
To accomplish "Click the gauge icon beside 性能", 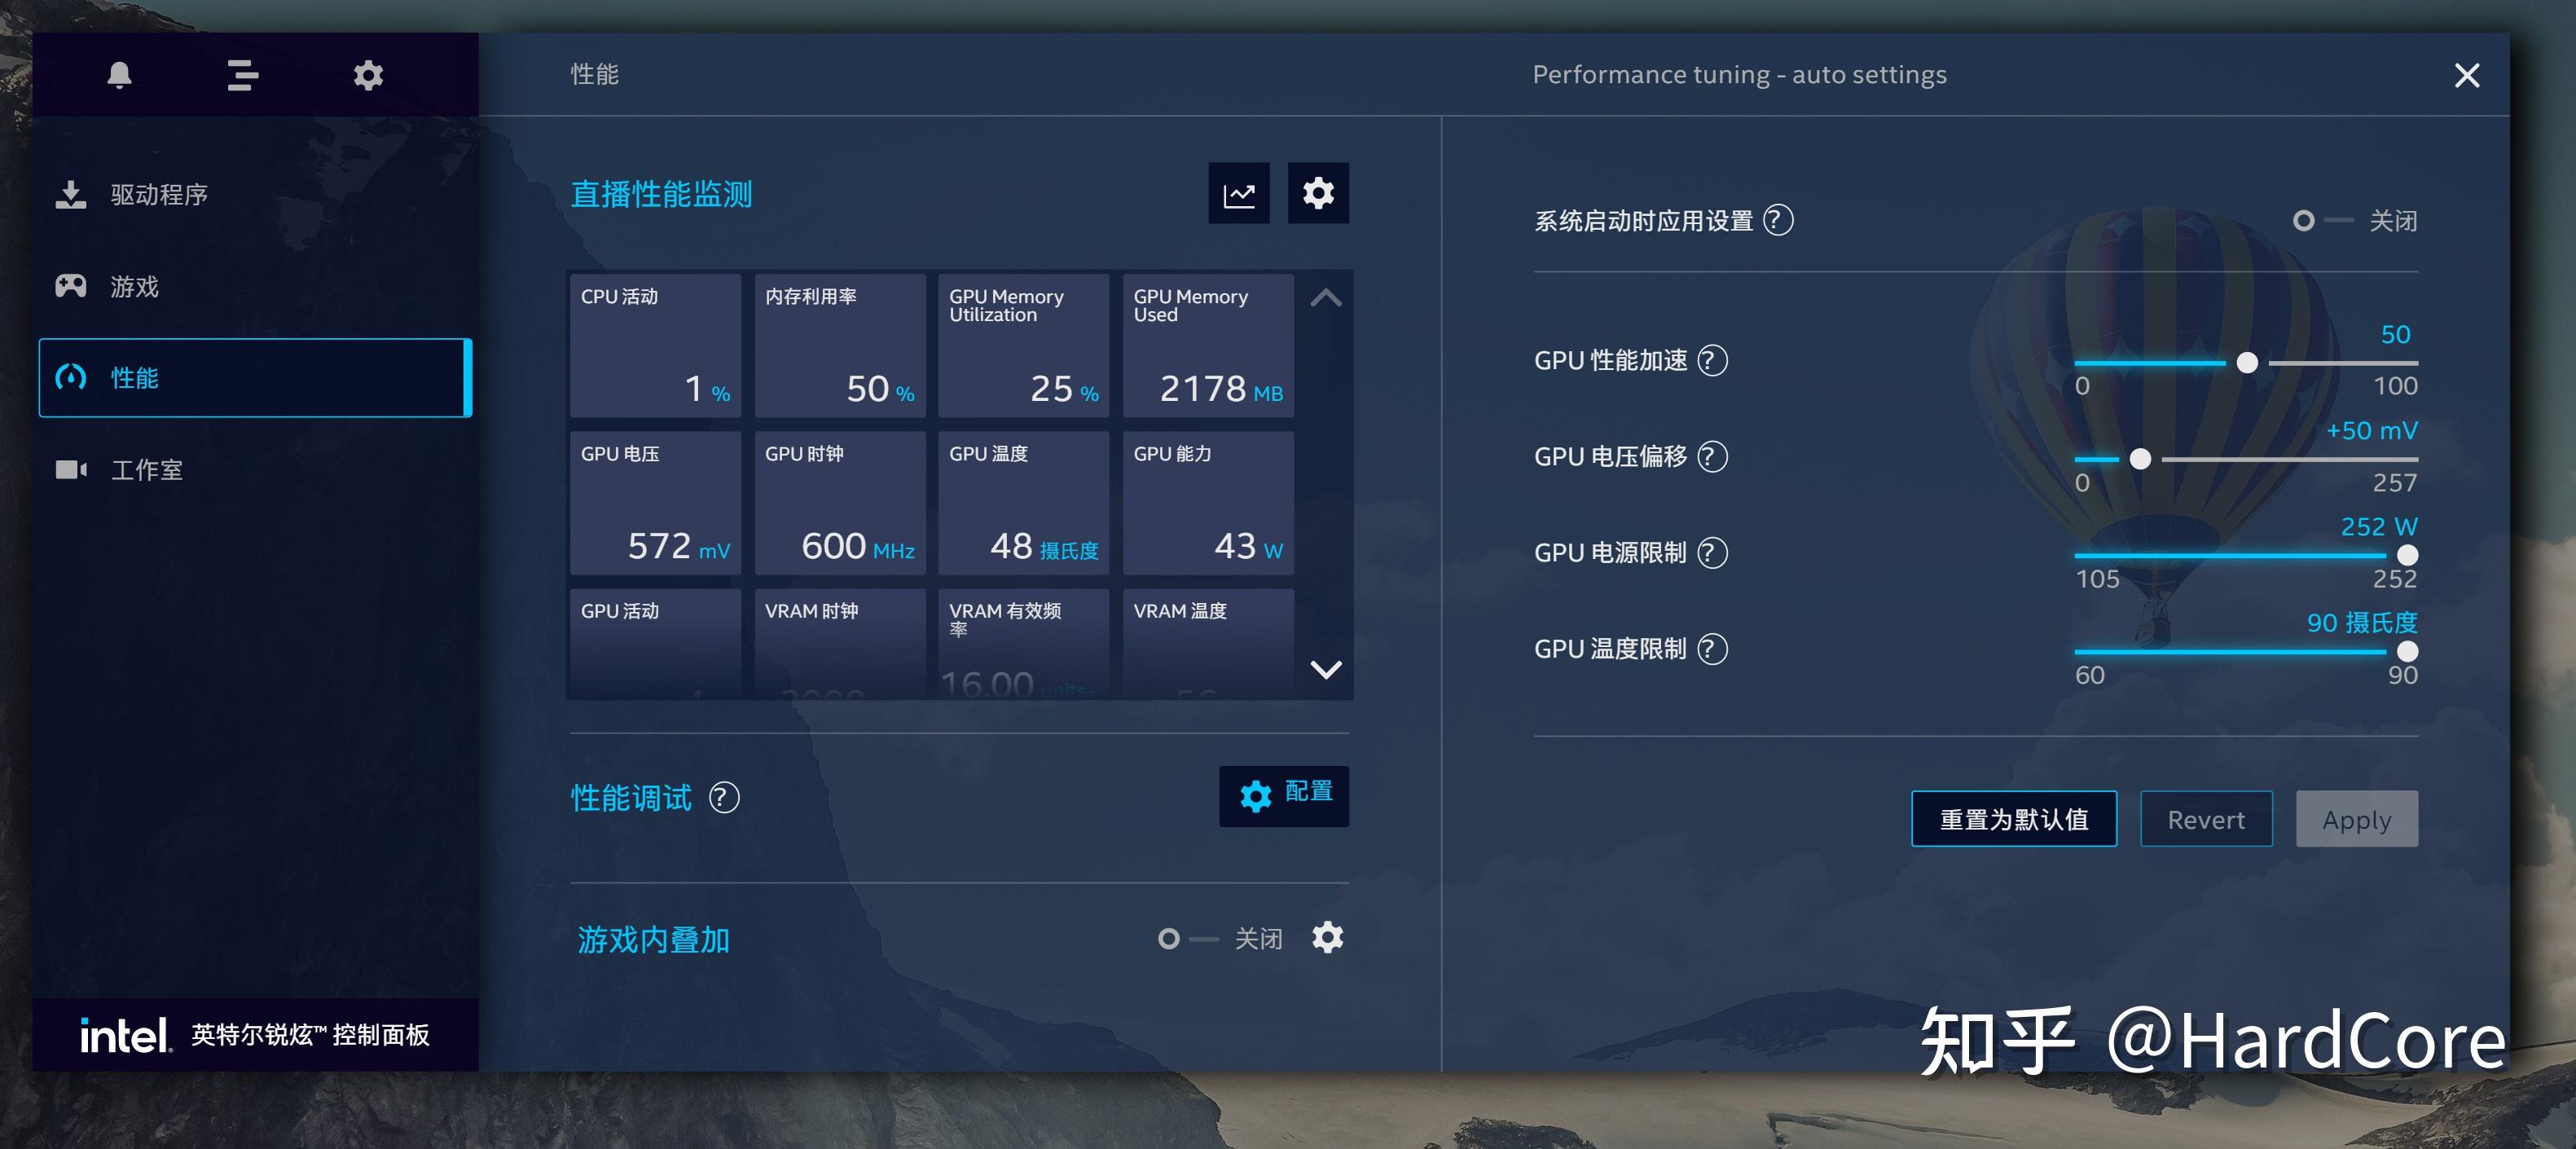I will pos(71,377).
